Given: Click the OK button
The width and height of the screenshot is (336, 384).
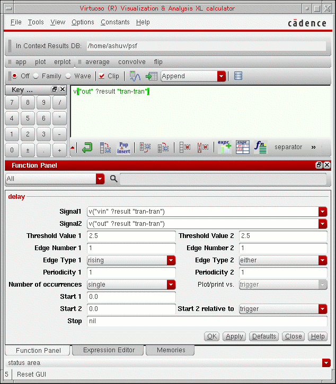Looking at the screenshot, I should (212, 336).
